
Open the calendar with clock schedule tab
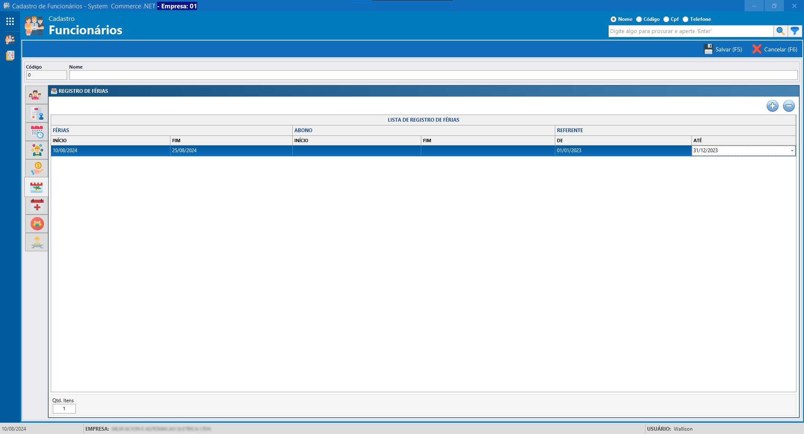tap(37, 132)
